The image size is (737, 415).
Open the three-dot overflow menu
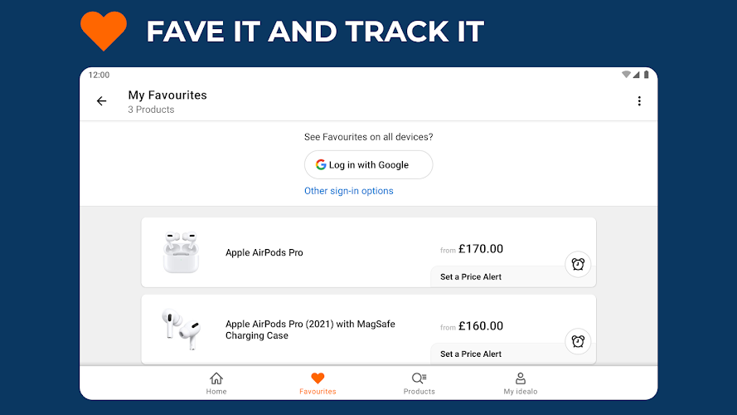638,101
